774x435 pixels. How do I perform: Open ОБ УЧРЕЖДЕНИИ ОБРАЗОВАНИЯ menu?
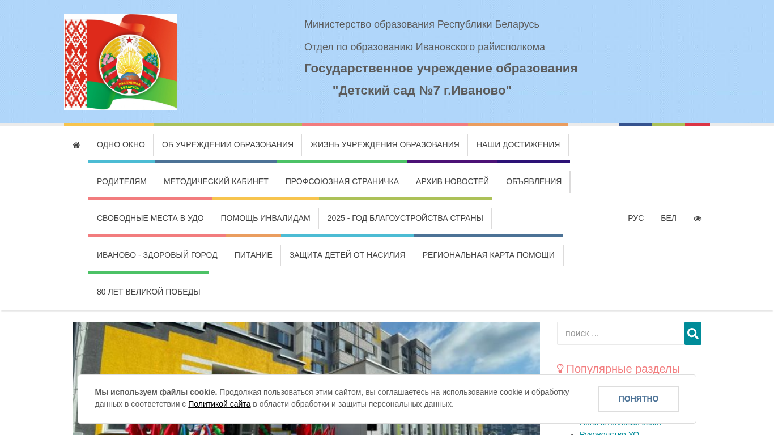[x=228, y=144]
